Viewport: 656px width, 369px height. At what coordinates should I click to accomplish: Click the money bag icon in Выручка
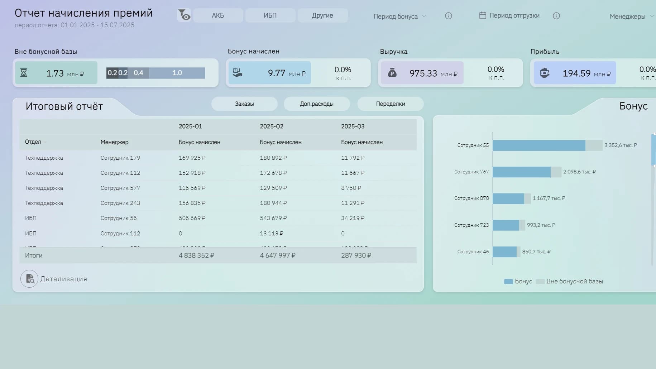pos(392,73)
